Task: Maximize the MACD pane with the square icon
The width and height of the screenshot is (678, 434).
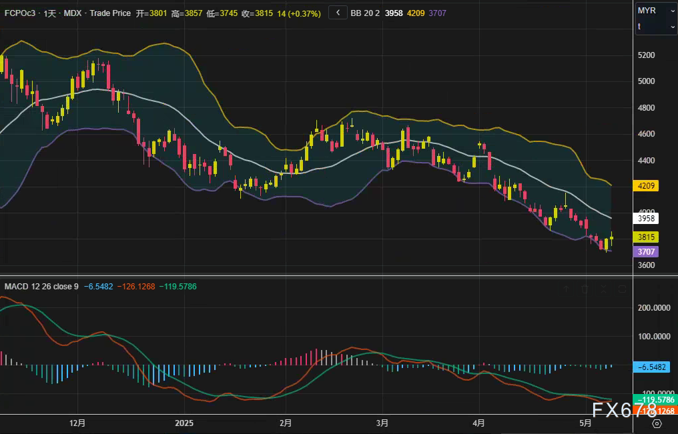Action: point(622,289)
